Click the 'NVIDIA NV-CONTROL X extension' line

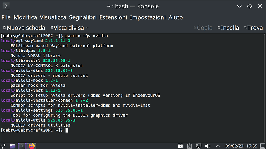[47, 66]
